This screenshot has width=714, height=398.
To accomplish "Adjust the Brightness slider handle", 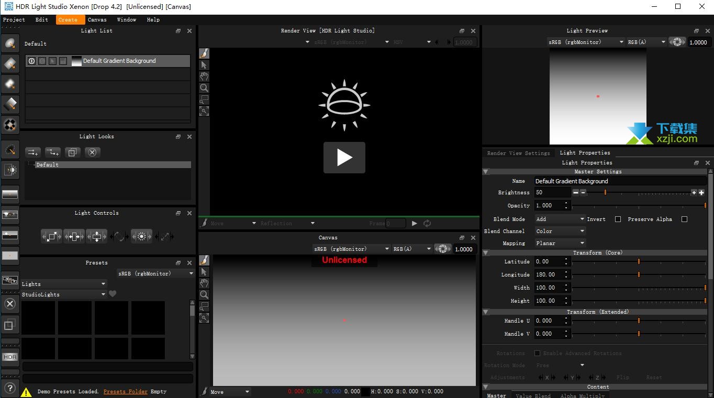I will point(605,193).
